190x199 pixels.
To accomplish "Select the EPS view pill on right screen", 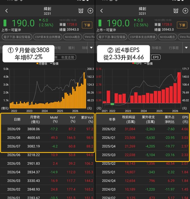I will [156, 57].
